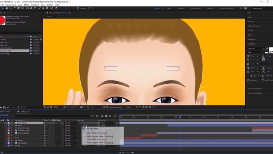Select the Roto Brush tool
The width and height of the screenshot is (273, 154).
[52, 8]
